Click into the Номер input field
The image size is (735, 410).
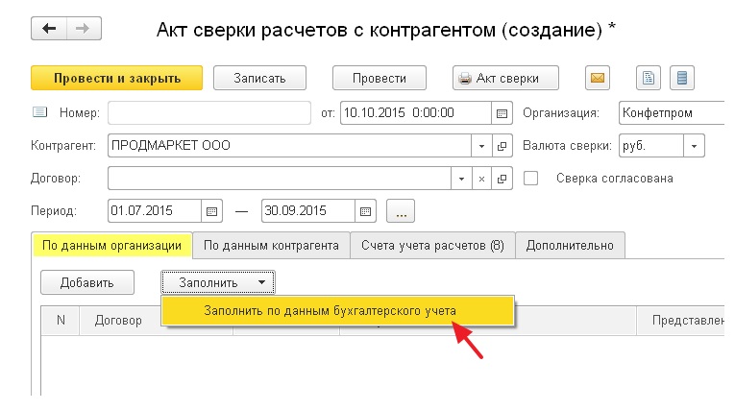coord(209,113)
